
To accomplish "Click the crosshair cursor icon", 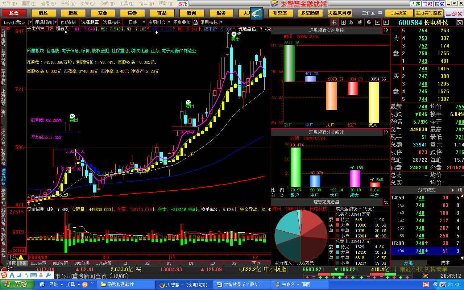I will [343, 22].
